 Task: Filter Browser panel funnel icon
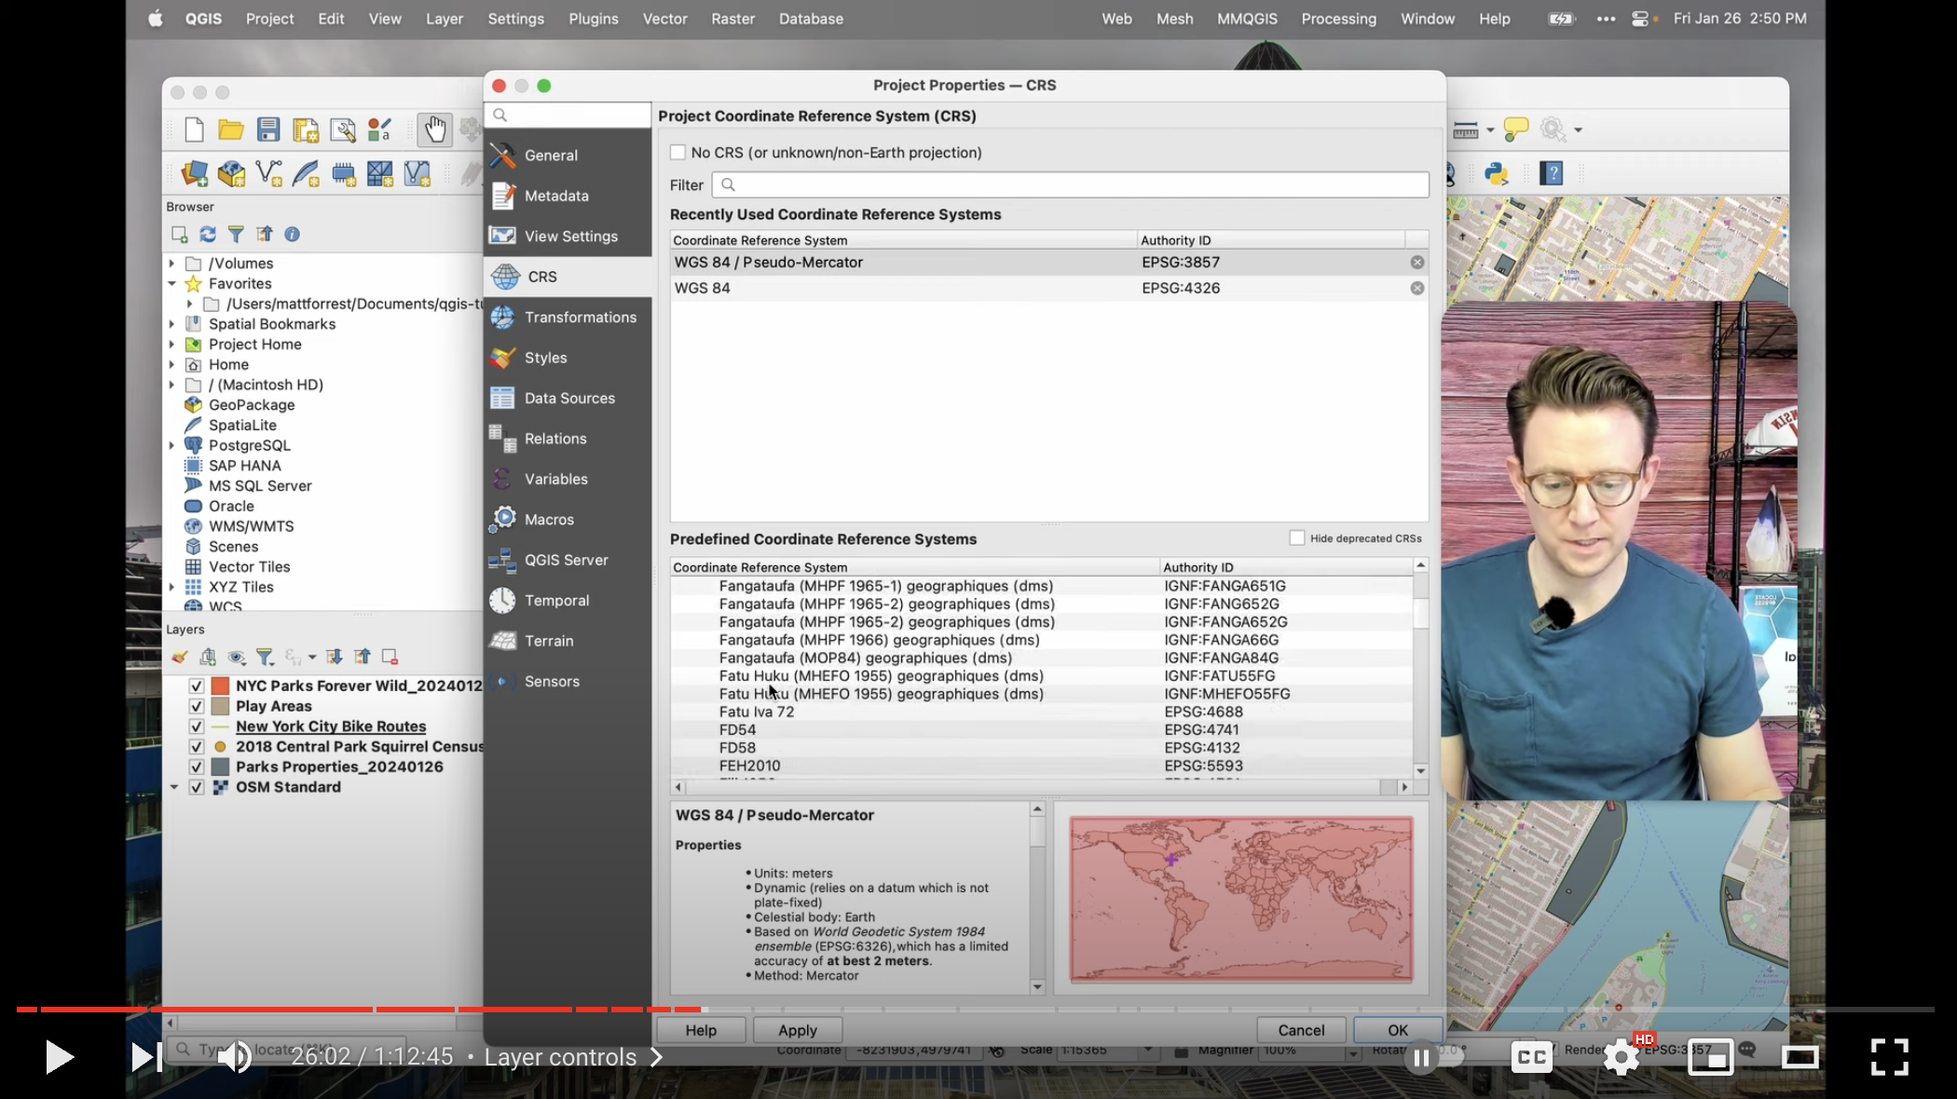point(236,235)
